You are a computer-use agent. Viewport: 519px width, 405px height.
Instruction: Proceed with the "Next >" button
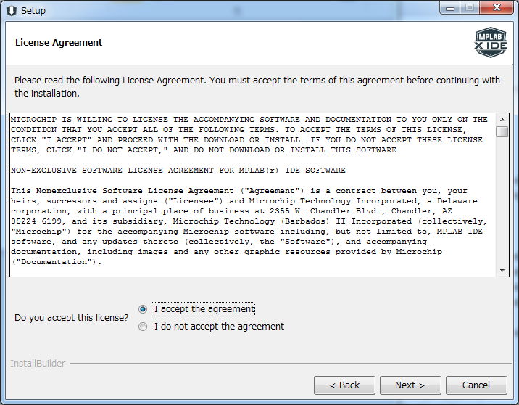410,385
